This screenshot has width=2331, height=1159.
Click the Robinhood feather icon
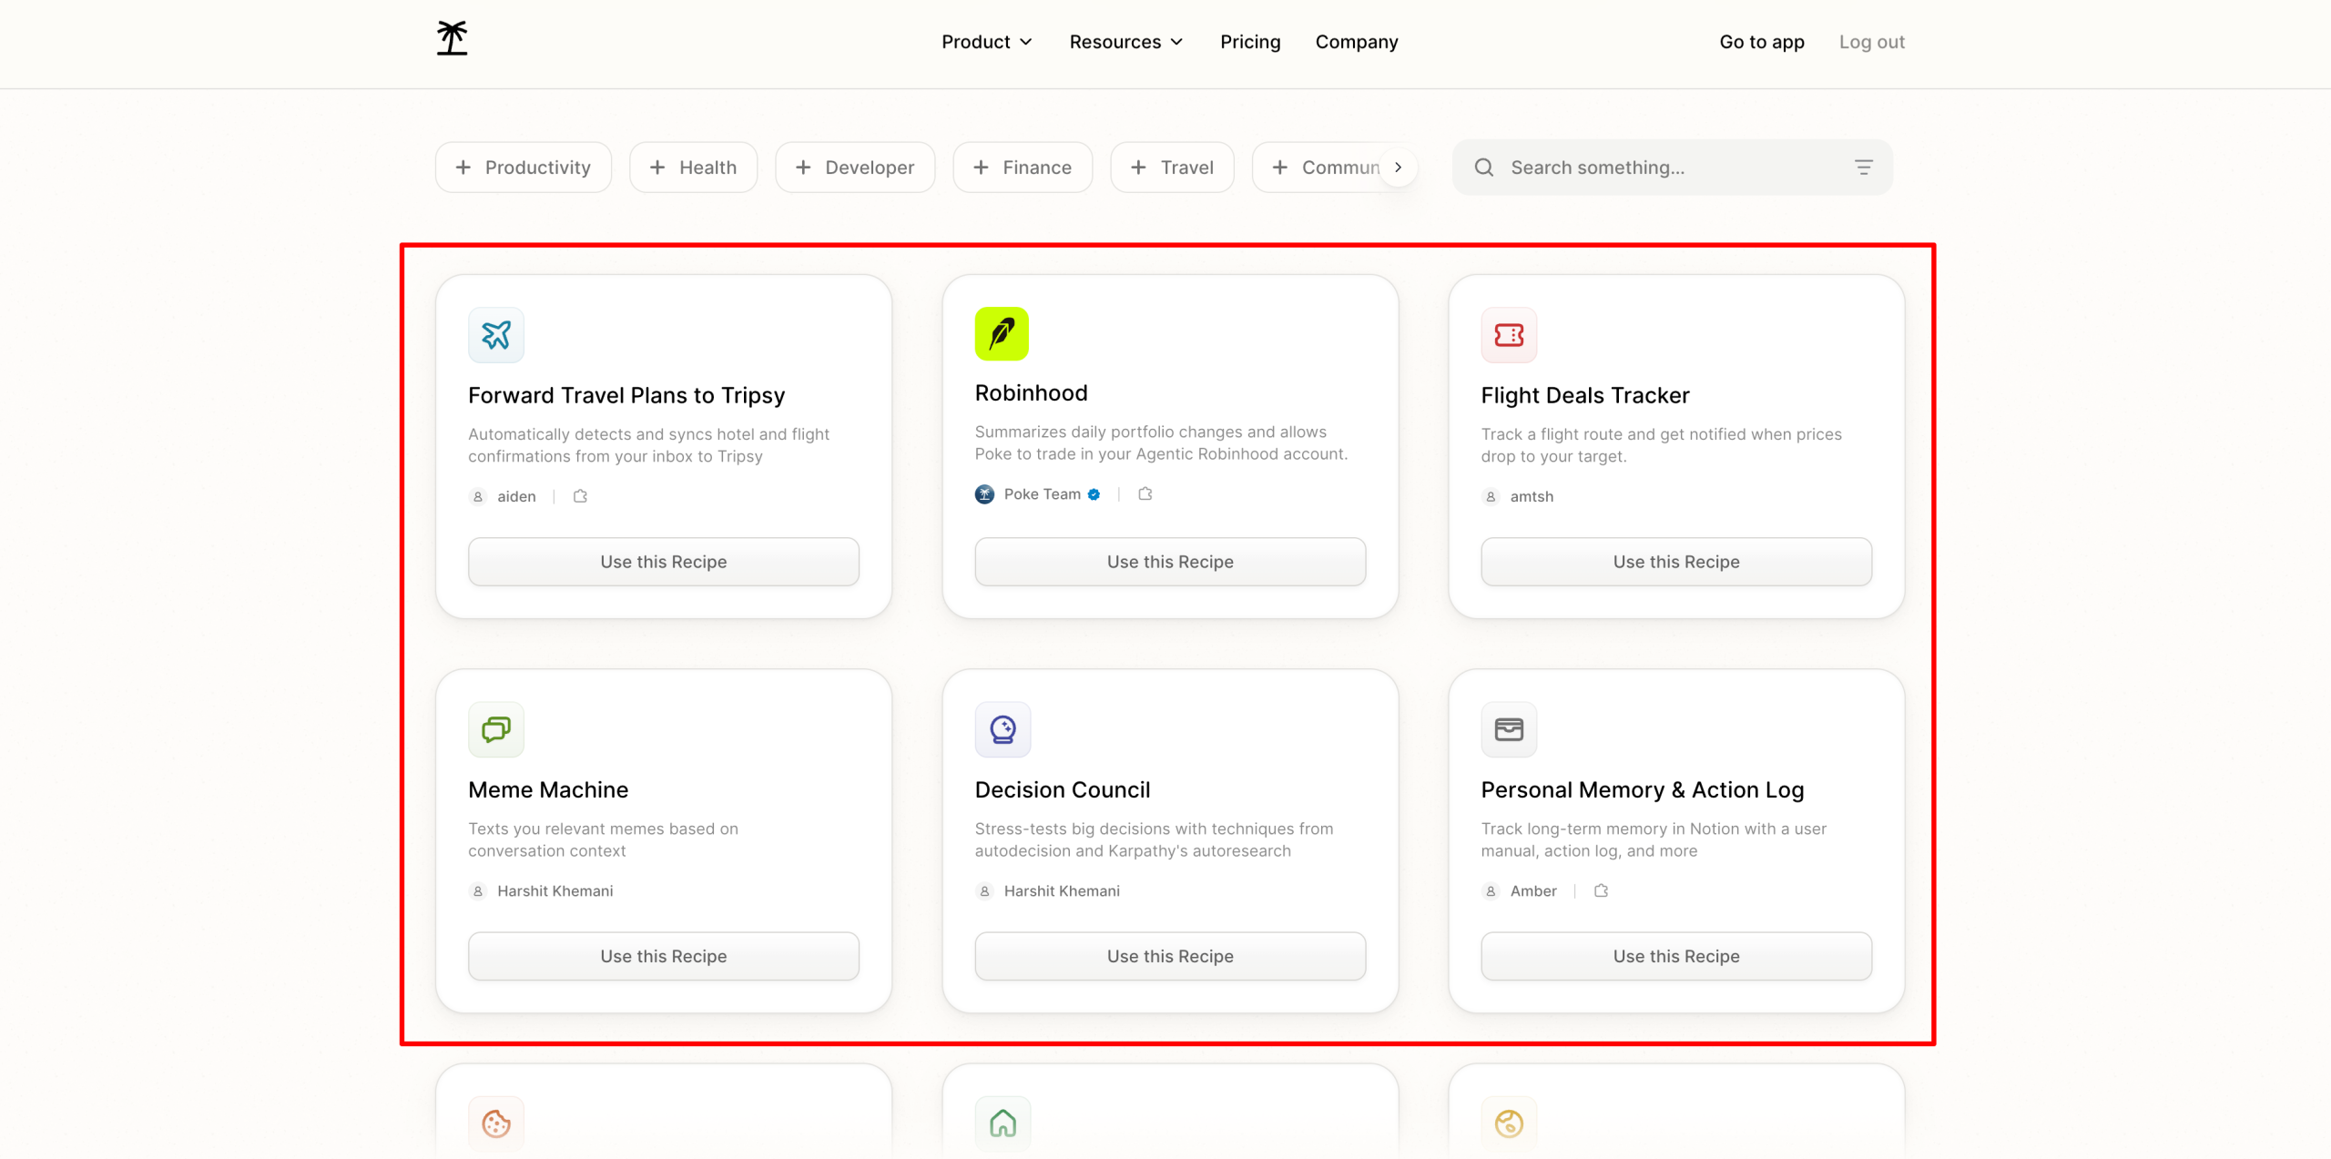pyautogui.click(x=1002, y=333)
